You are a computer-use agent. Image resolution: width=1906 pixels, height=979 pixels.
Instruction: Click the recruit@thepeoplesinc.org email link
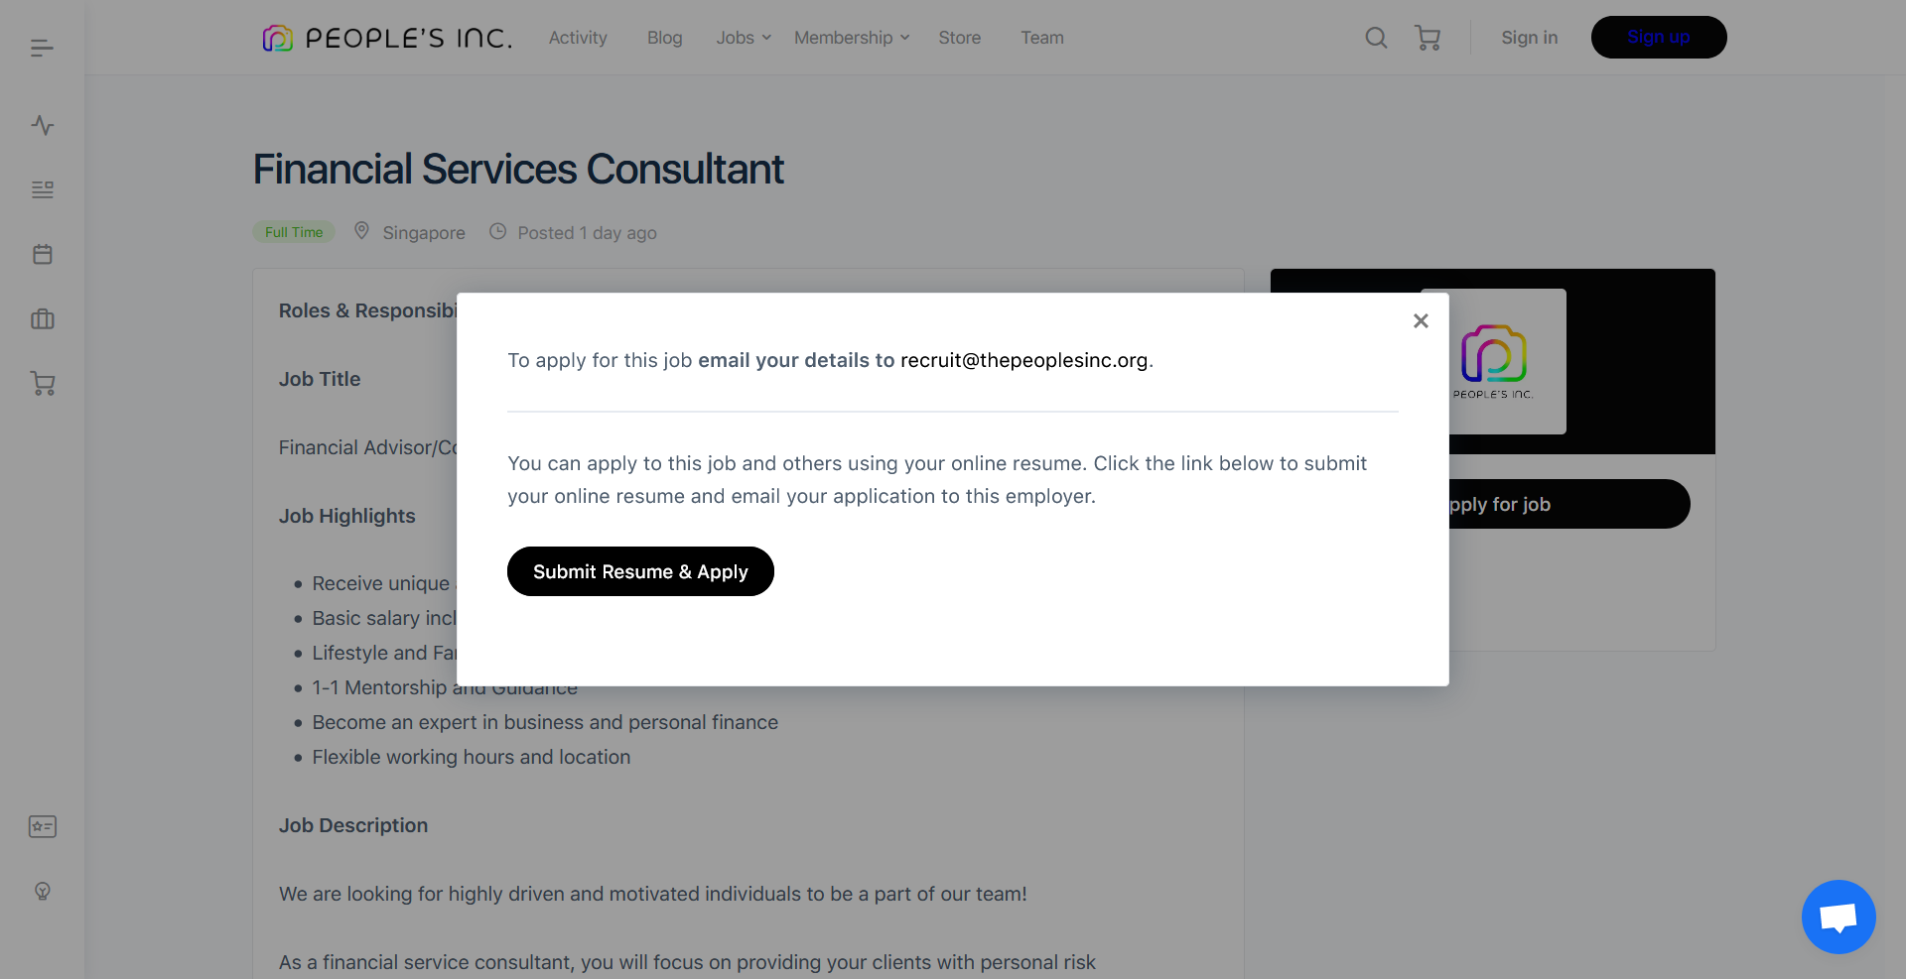[x=1023, y=360]
